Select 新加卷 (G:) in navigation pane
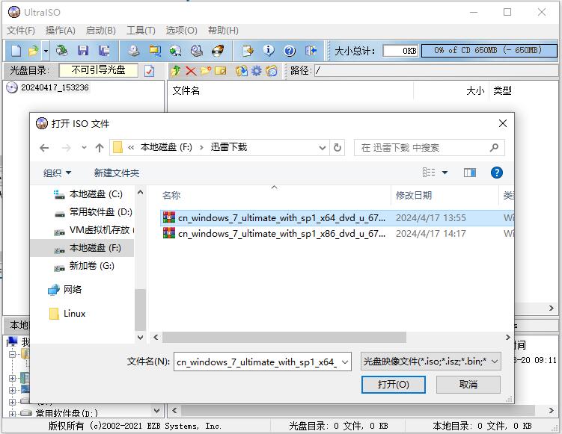 click(x=84, y=266)
